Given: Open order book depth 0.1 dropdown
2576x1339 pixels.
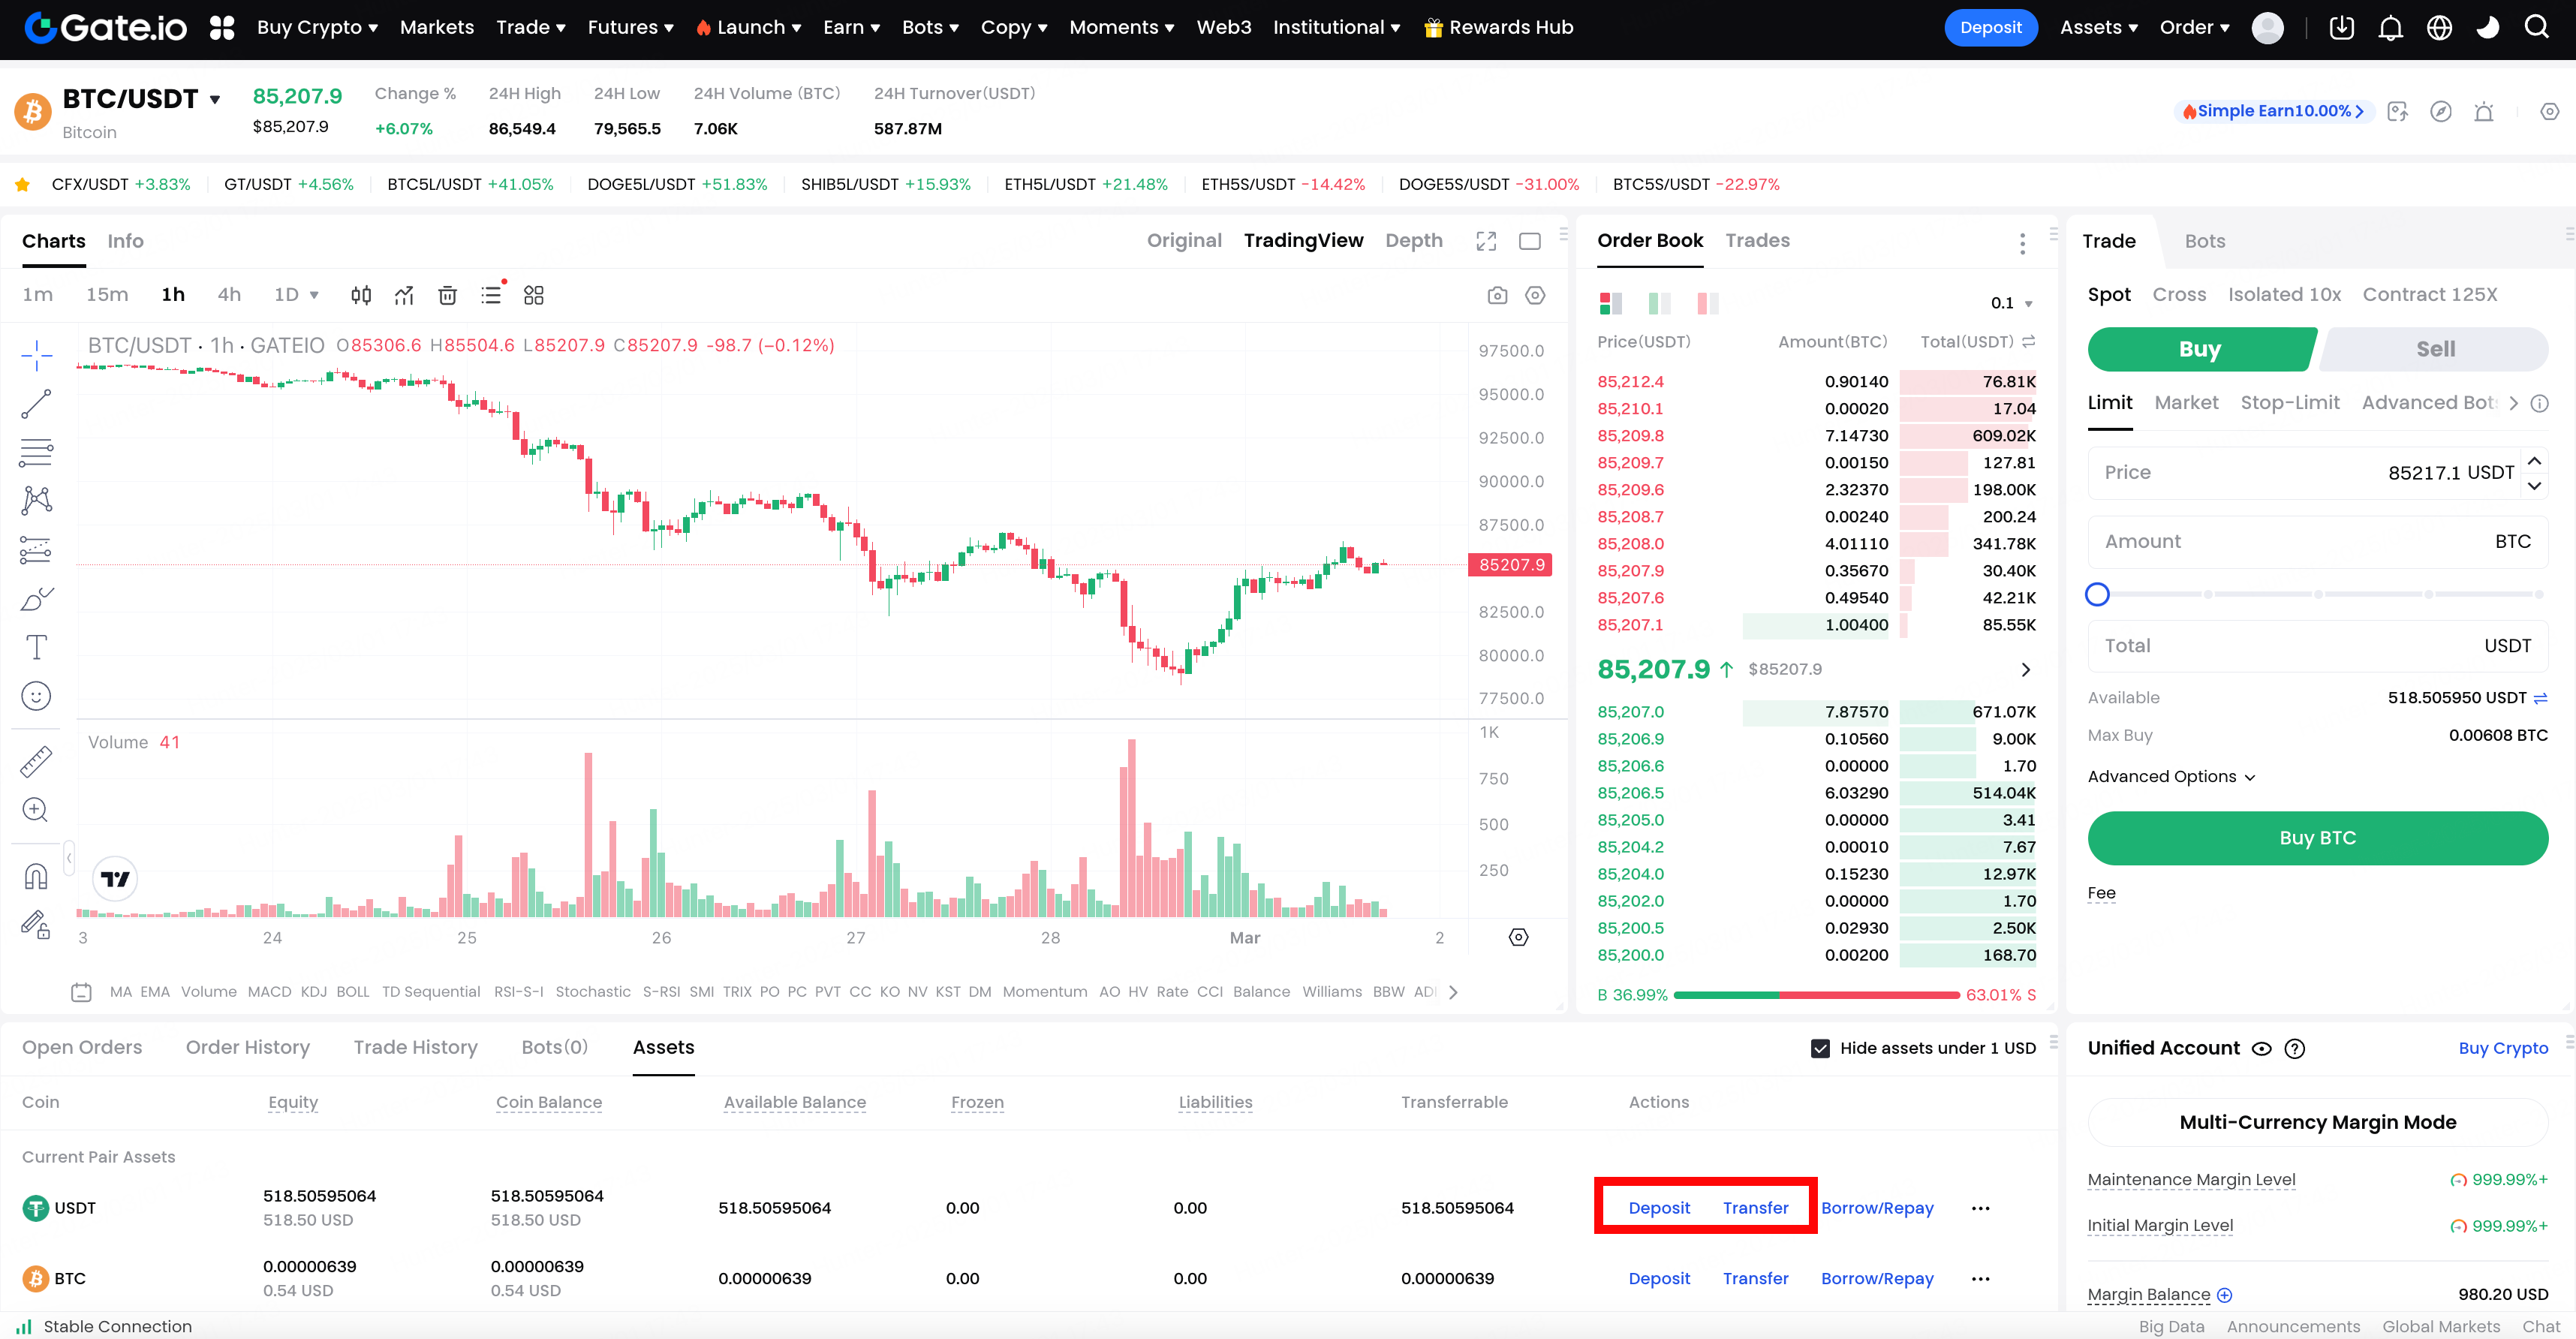Looking at the screenshot, I should coord(2011,303).
